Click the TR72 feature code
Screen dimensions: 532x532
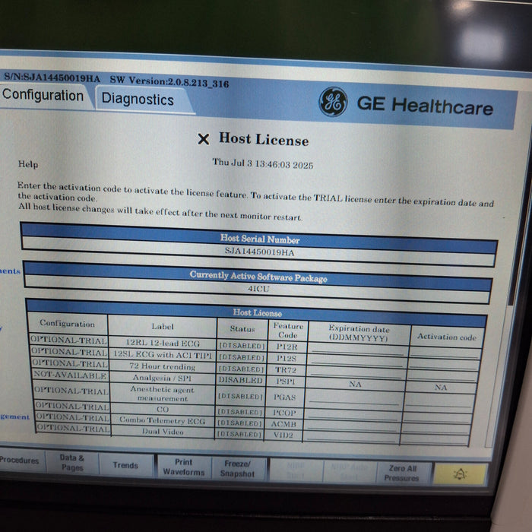286,369
